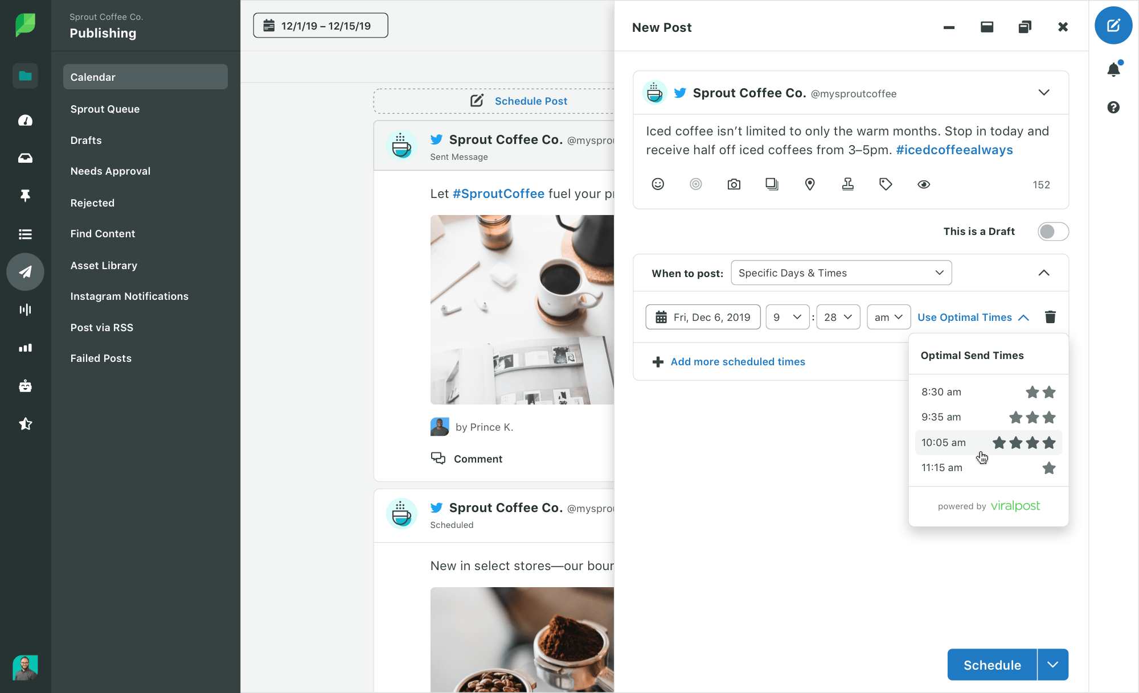Open the 12/1/19 – 12/15/19 date range picker
Screen dimensions: 1139x693
pos(321,26)
